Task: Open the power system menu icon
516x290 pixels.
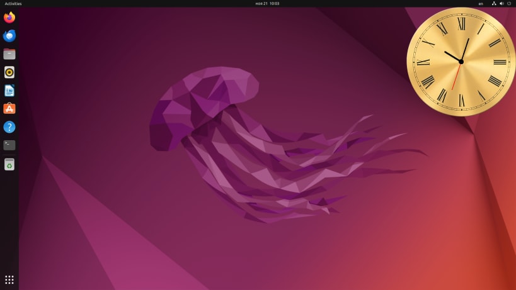Action: pos(509,4)
